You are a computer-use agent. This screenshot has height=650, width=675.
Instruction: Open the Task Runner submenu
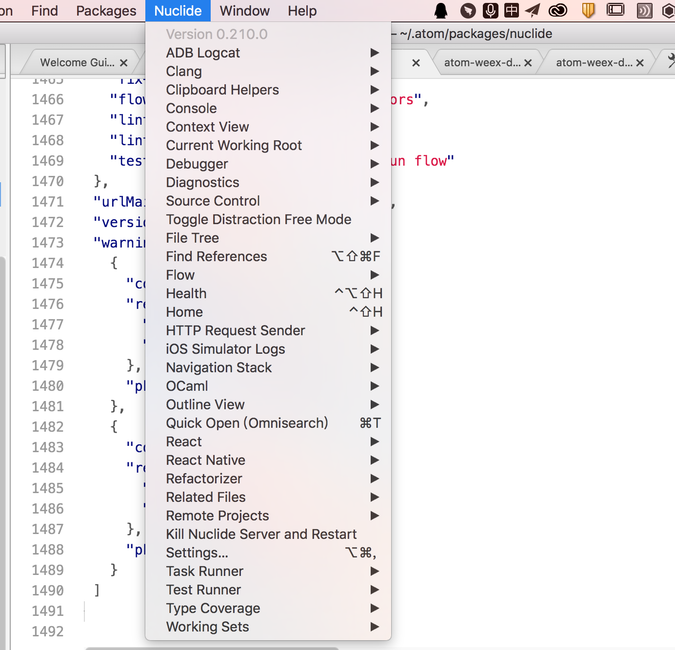click(x=268, y=571)
